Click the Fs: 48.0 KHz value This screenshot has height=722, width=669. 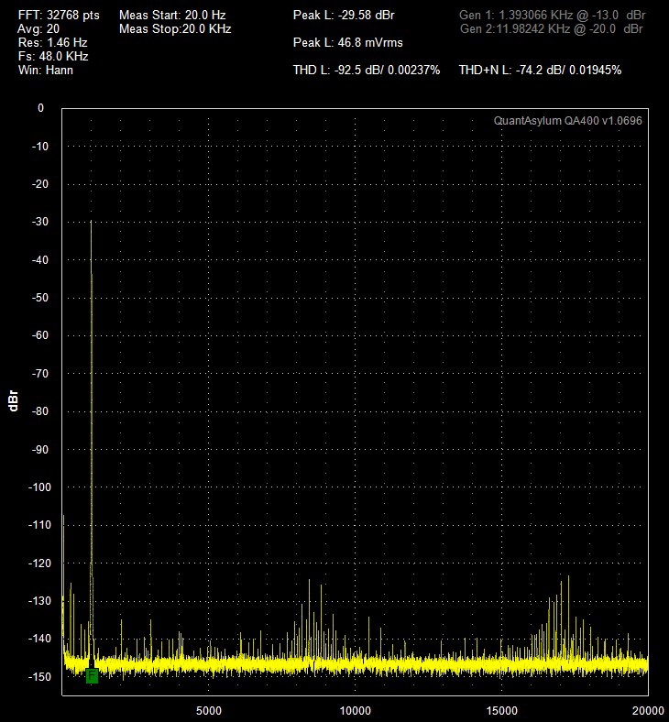[x=53, y=57]
